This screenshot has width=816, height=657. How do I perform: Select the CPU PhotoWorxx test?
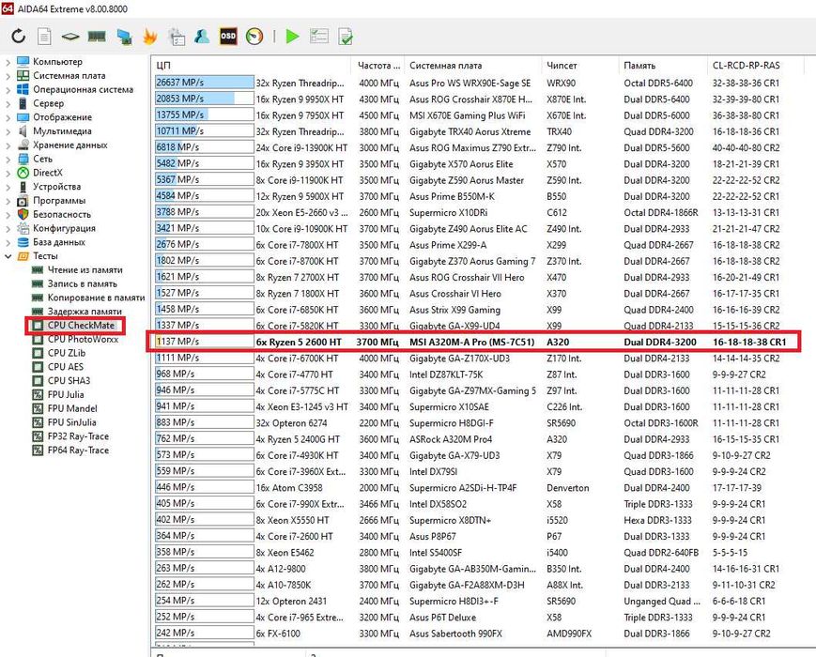click(x=83, y=339)
